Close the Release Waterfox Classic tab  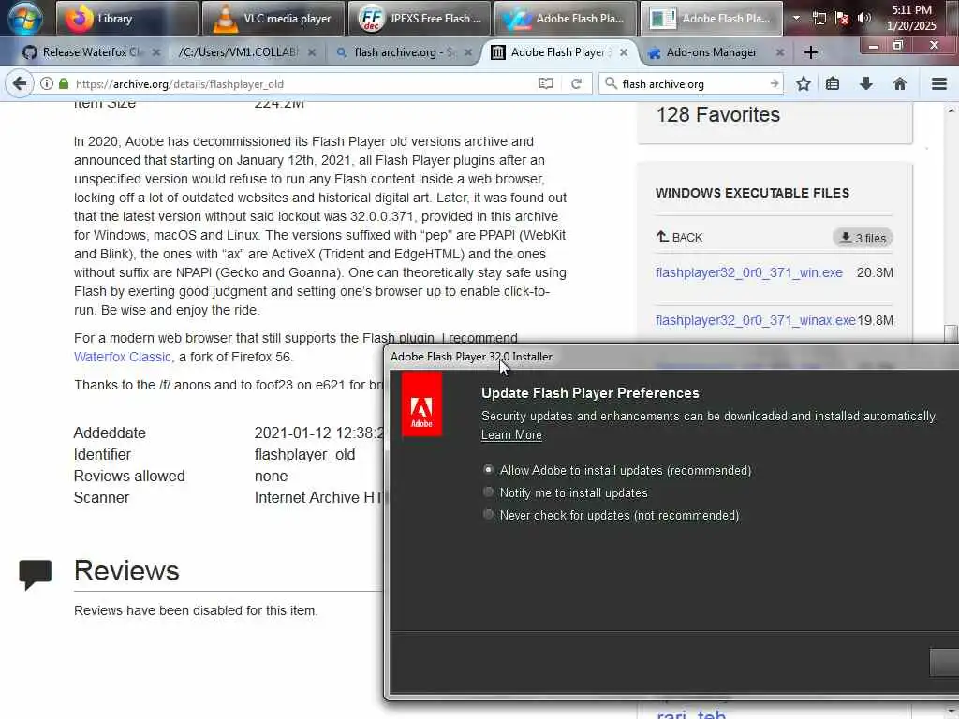click(156, 52)
